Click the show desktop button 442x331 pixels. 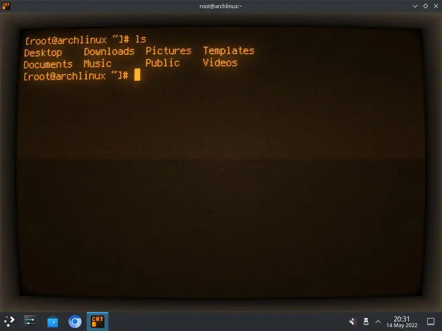click(x=431, y=322)
